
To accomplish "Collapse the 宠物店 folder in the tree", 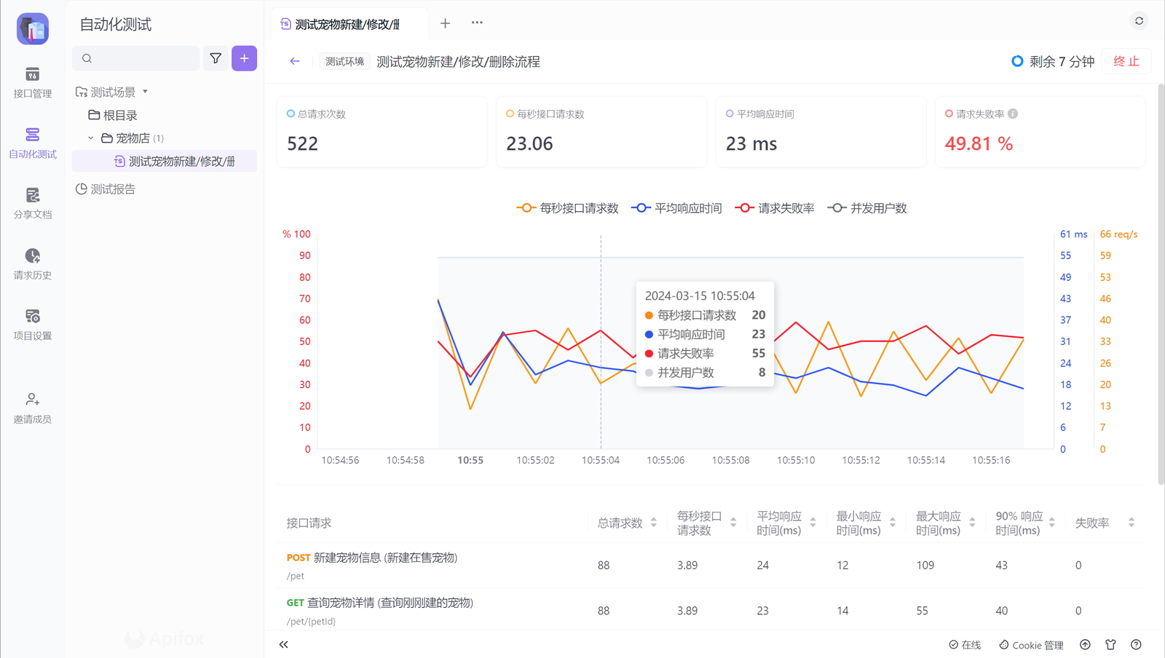I will [90, 138].
